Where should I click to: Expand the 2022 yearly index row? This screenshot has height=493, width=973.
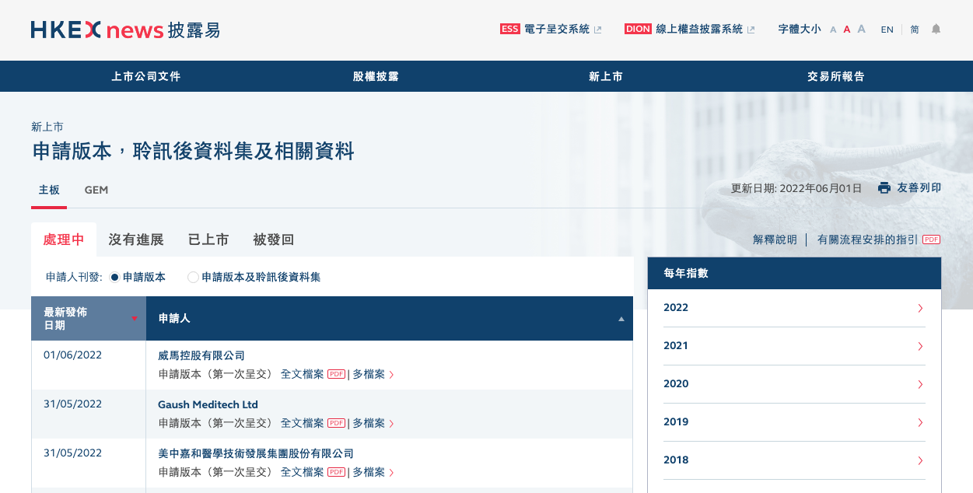(x=794, y=308)
